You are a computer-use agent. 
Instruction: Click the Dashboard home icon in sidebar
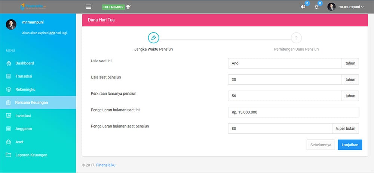tap(9, 63)
